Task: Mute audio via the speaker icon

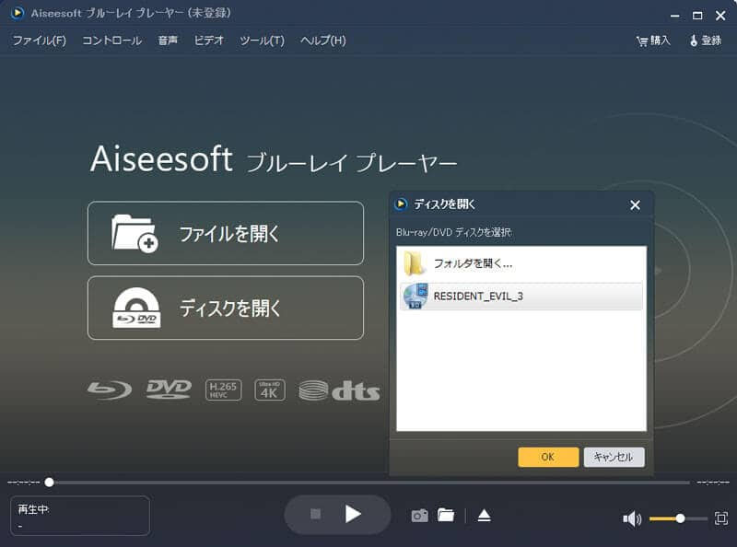Action: pos(631,518)
